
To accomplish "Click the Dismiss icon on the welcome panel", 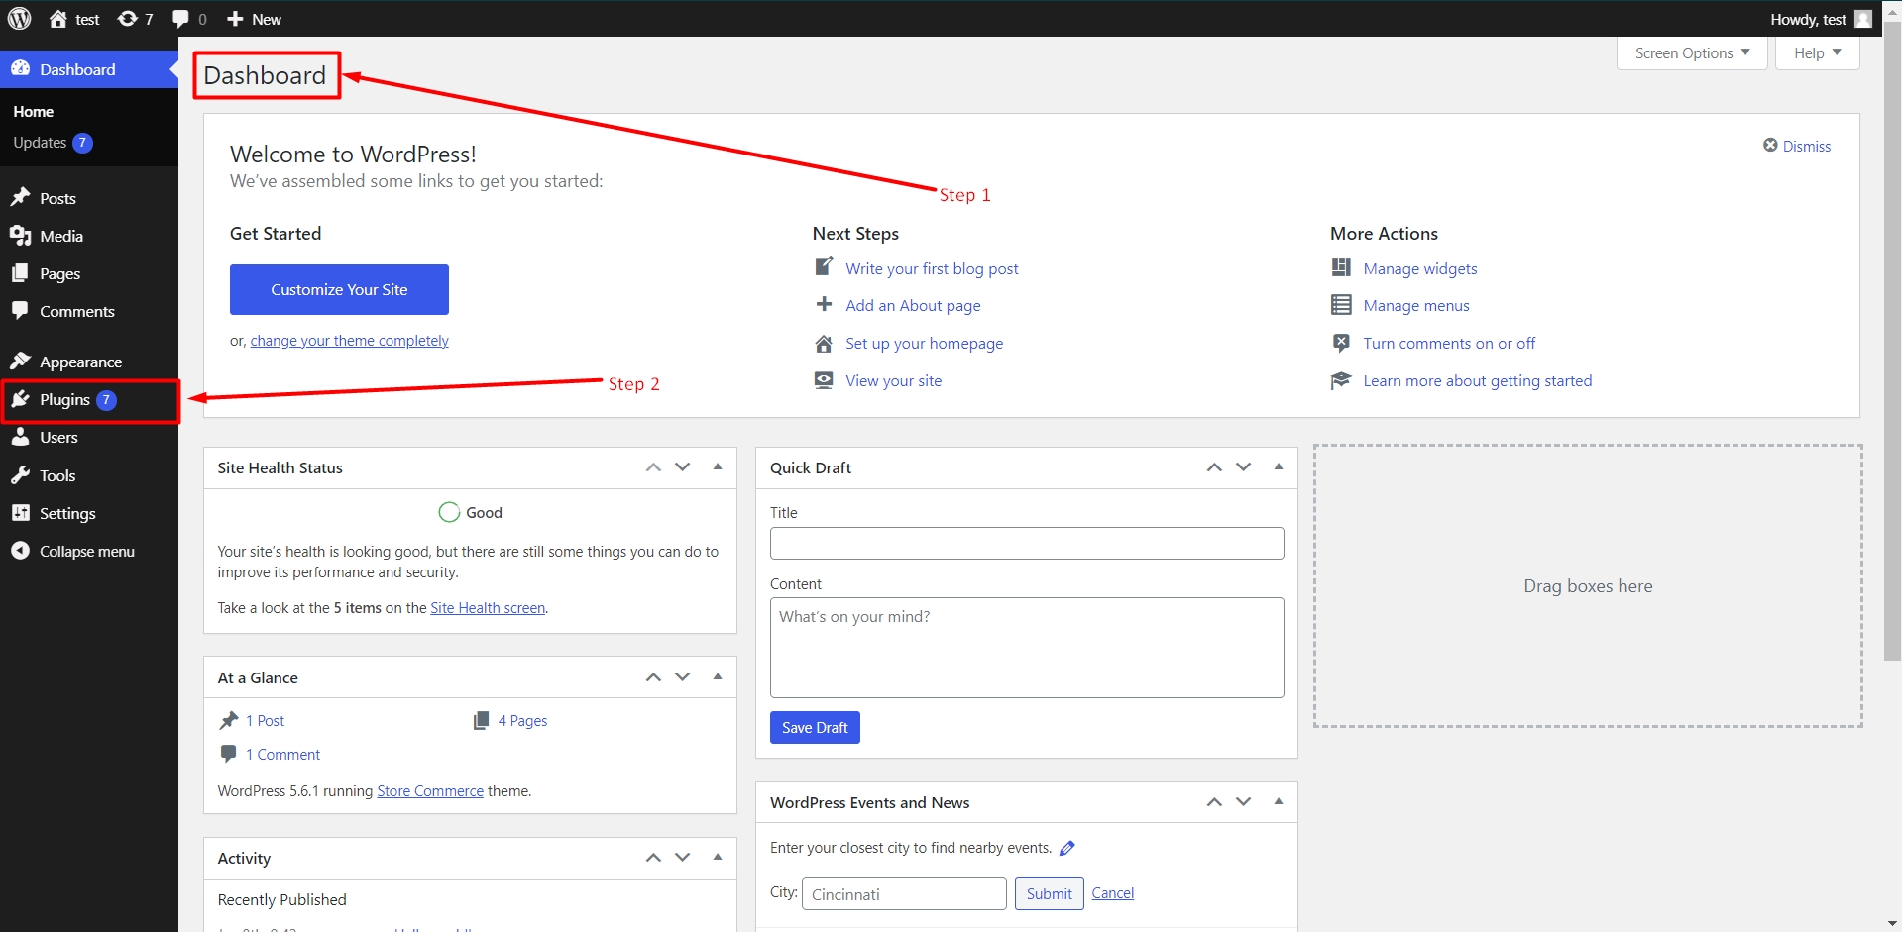I will pos(1770,146).
